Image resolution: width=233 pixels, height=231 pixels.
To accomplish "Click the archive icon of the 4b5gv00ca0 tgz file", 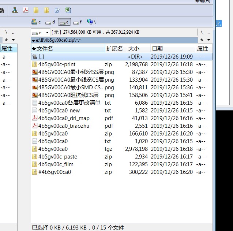I will pos(35,149).
